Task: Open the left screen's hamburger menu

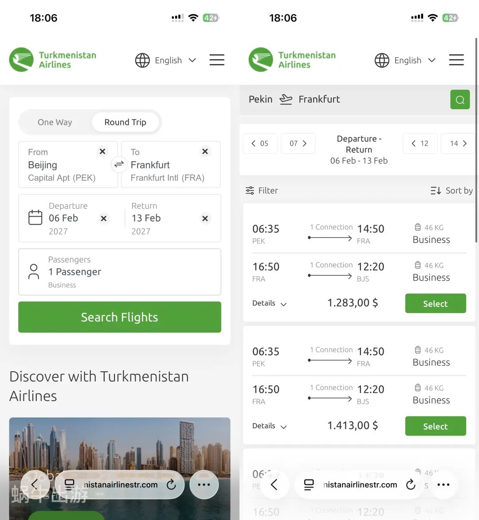Action: click(217, 60)
